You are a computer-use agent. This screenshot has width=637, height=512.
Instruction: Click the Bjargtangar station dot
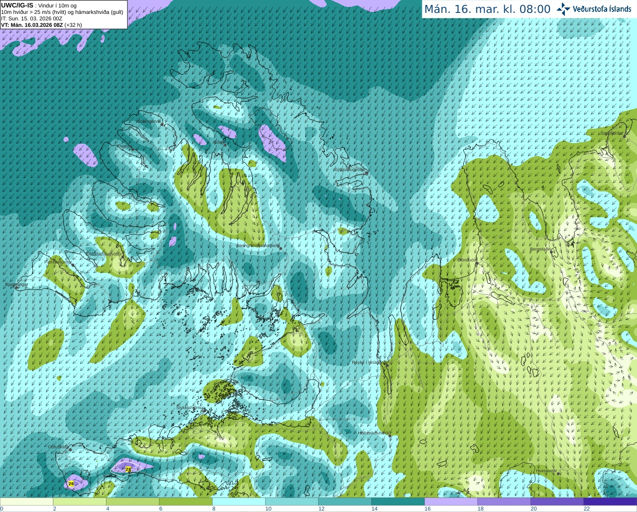pyautogui.click(x=16, y=288)
